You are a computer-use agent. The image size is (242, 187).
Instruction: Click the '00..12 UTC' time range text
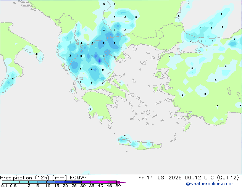click(x=199, y=178)
